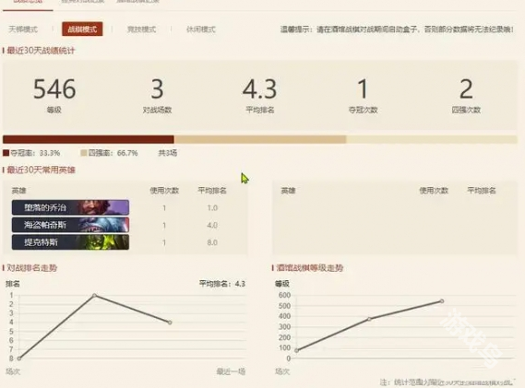Click the 使用次数 header in the right table
This screenshot has height=388, width=525.
(x=434, y=191)
